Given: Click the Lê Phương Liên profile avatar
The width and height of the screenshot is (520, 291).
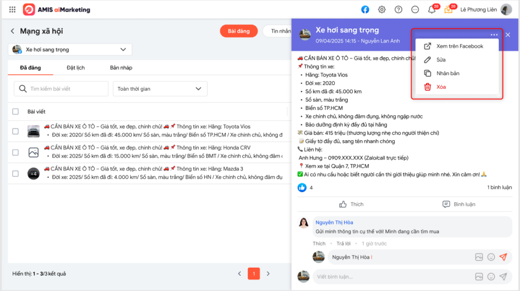Looking at the screenshot, I should coord(506,10).
